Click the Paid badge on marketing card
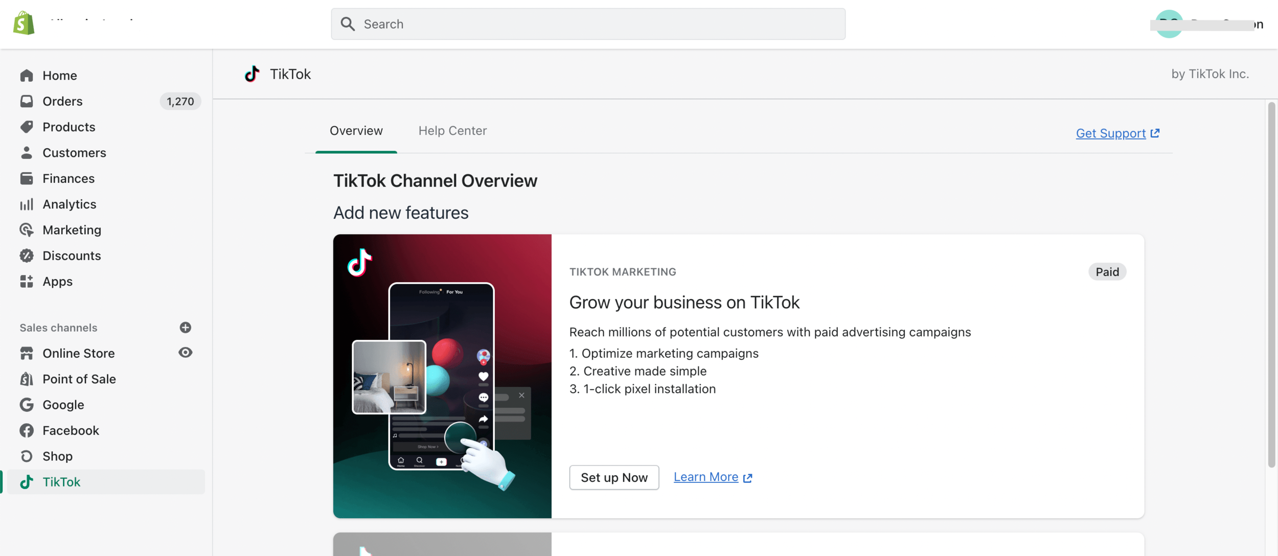Image resolution: width=1278 pixels, height=556 pixels. [x=1107, y=272]
